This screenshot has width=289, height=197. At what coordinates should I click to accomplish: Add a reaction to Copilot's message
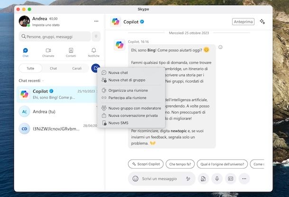pyautogui.click(x=220, y=47)
